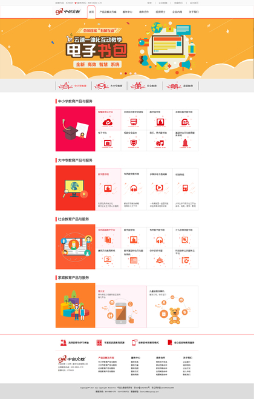Click the 电子书包 banner image
The width and height of the screenshot is (254, 399).
[x=127, y=48]
